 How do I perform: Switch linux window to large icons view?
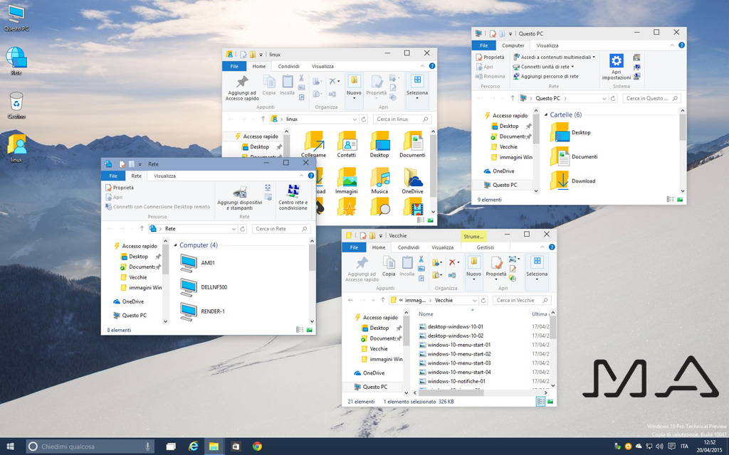[x=431, y=220]
